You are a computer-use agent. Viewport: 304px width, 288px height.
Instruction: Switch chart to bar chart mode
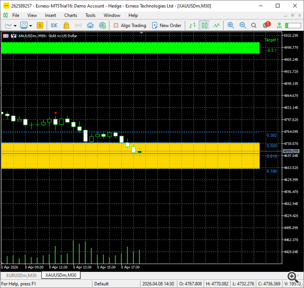(x=193, y=26)
